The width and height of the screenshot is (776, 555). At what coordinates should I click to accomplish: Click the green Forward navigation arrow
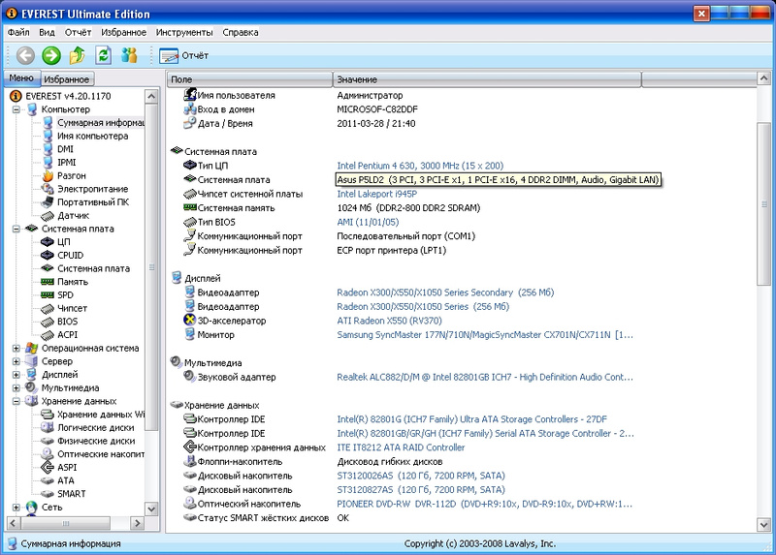pyautogui.click(x=50, y=55)
